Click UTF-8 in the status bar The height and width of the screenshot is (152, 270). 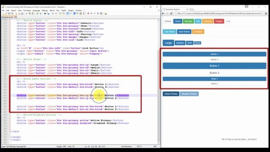pyautogui.click(x=139, y=147)
